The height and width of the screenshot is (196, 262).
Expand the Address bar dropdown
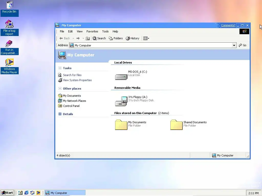click(234, 45)
